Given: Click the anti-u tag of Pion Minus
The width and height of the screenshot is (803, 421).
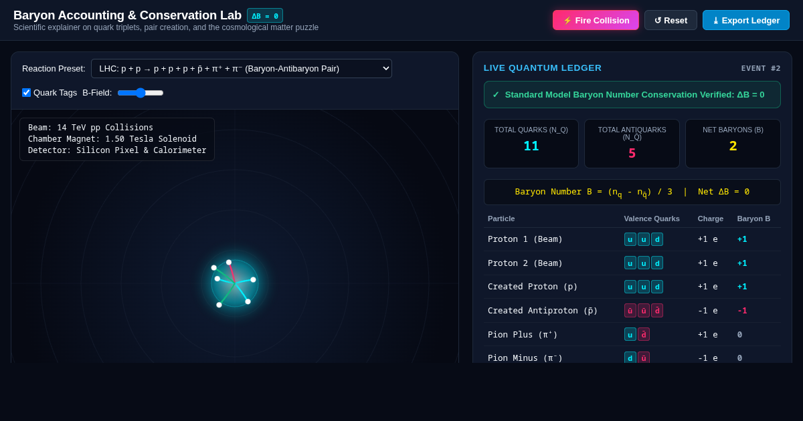Looking at the screenshot, I should click(x=644, y=358).
